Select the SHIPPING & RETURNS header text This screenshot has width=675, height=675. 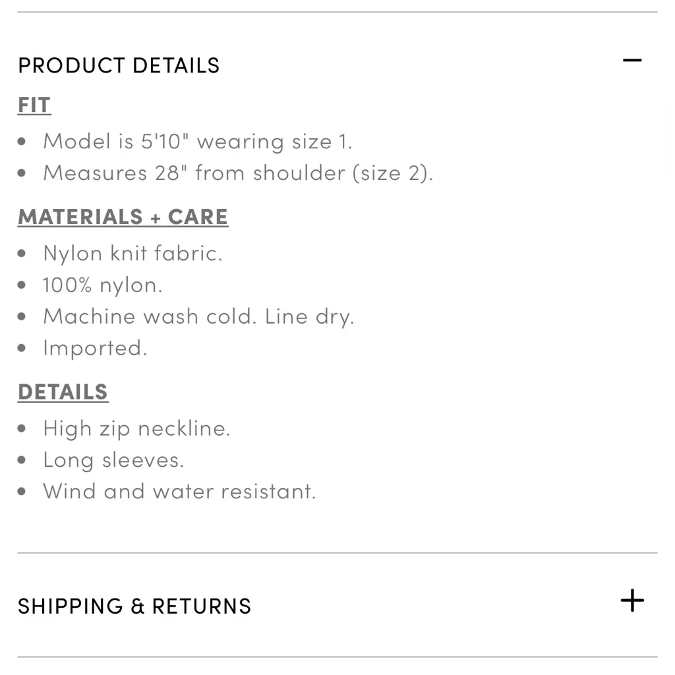pos(134,606)
